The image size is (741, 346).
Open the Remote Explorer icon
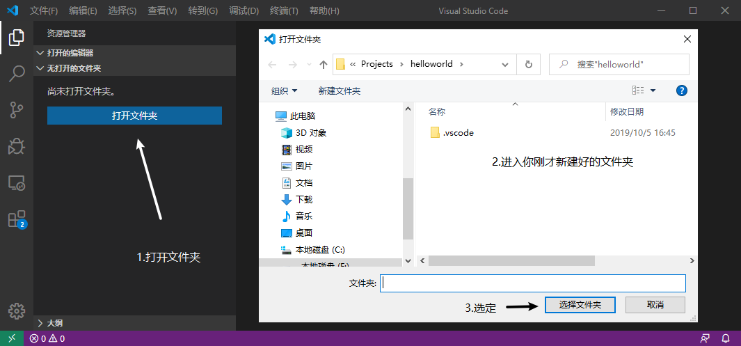17,183
